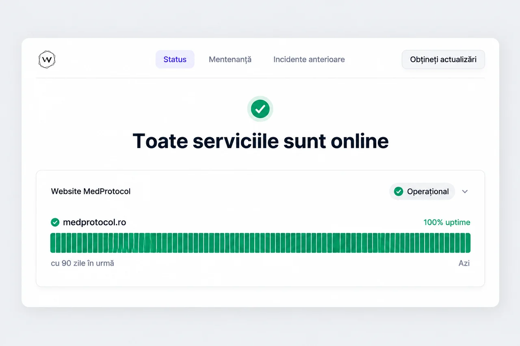Image resolution: width=520 pixels, height=346 pixels.
Task: Open the Status tab
Action: click(175, 59)
